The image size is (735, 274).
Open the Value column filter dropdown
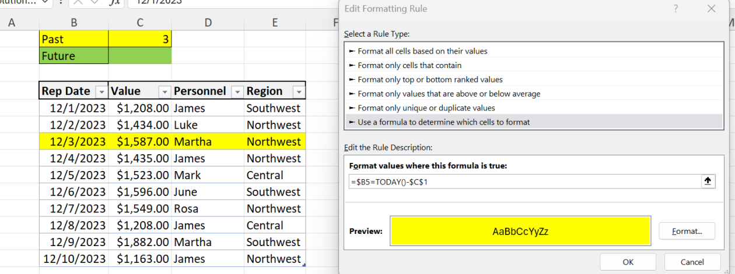[164, 92]
